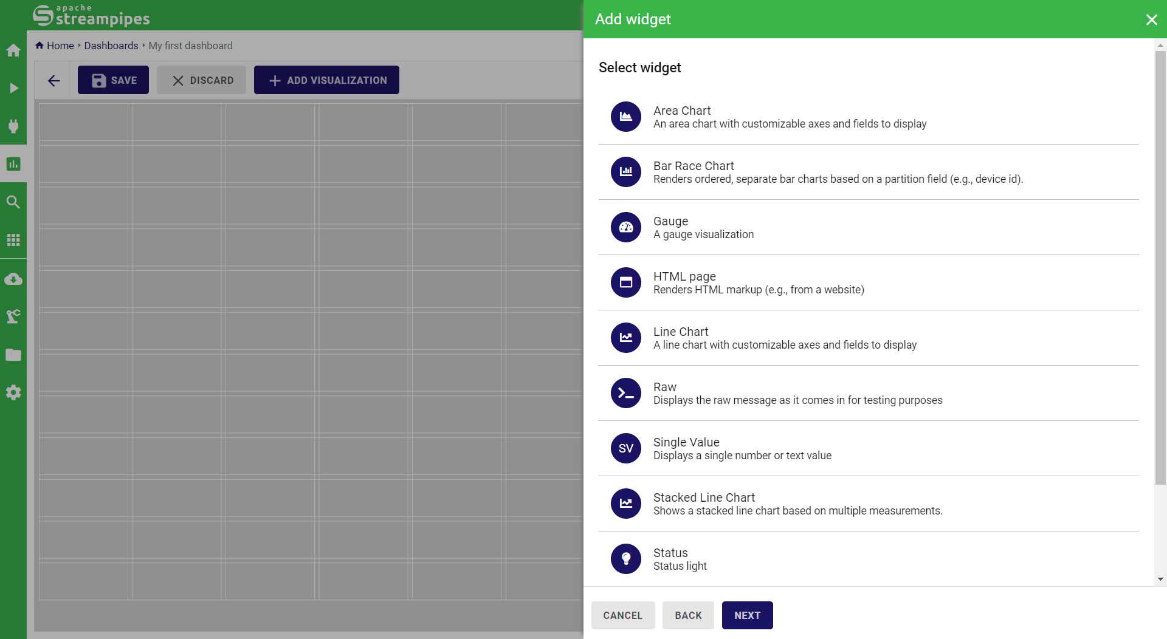Choose the Raw widget terminal icon

(625, 393)
